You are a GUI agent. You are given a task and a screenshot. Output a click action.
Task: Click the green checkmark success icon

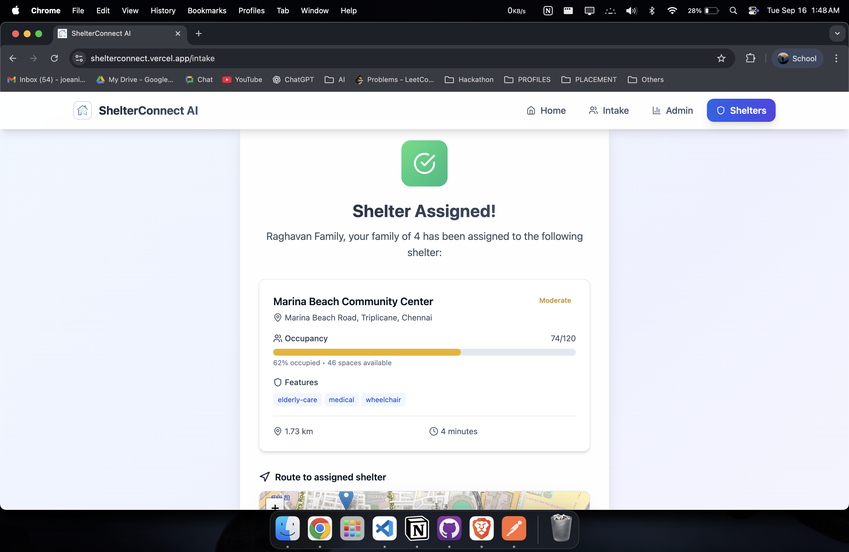tap(424, 163)
